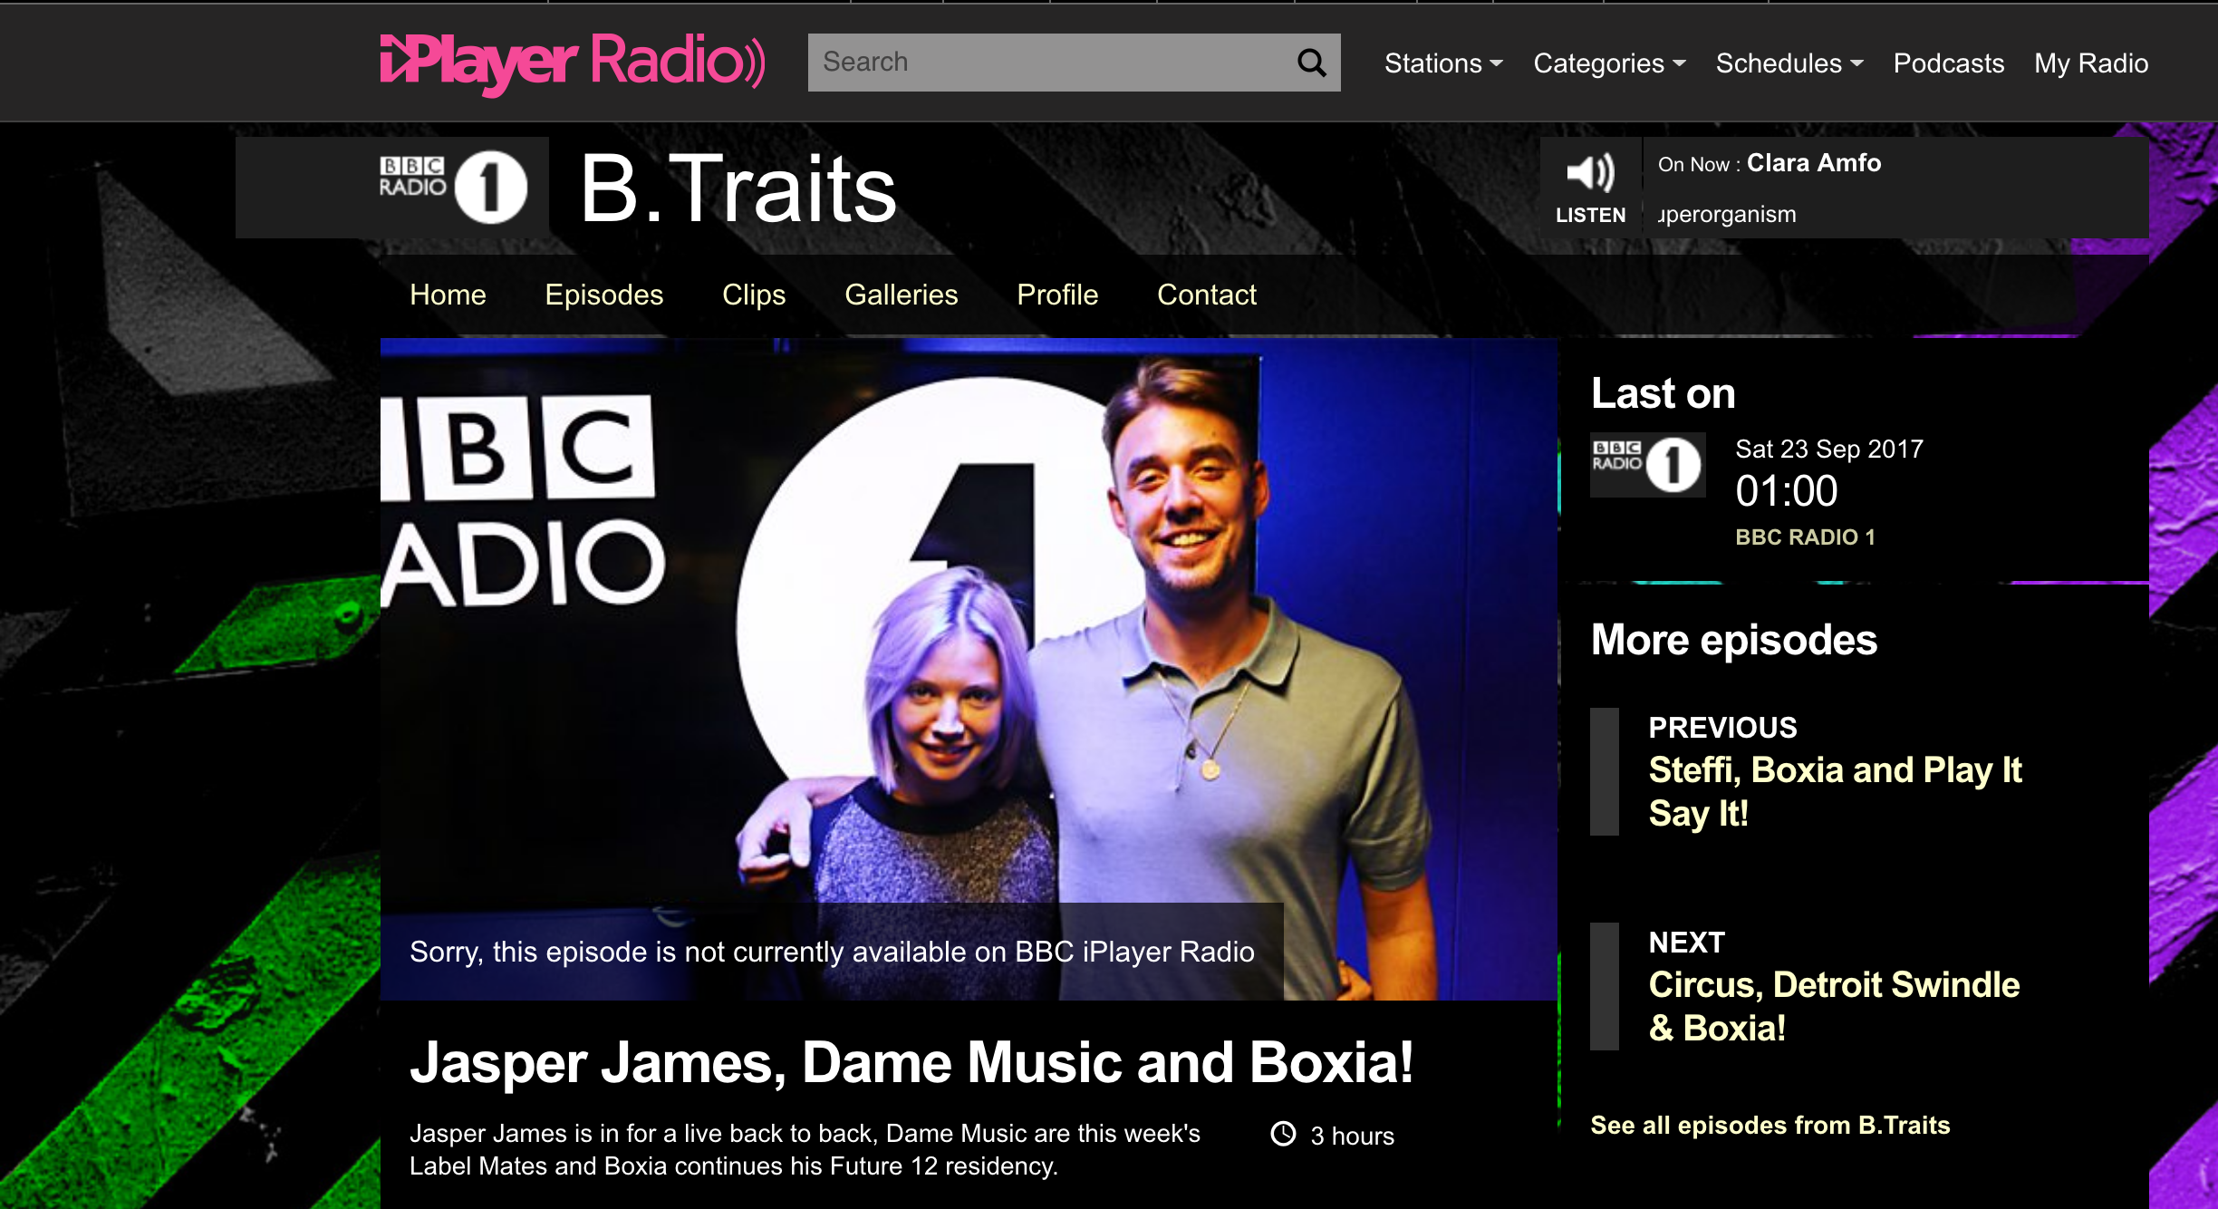The width and height of the screenshot is (2218, 1209).
Task: Click the 'More episodes' heading
Action: (x=1733, y=640)
